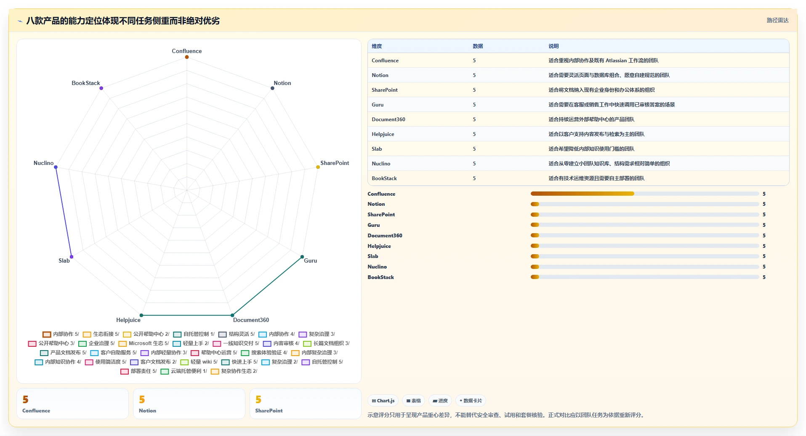806x436 pixels.
Task: Click the color swatch for 帮助中心运营 5/
Action: pyautogui.click(x=195, y=353)
